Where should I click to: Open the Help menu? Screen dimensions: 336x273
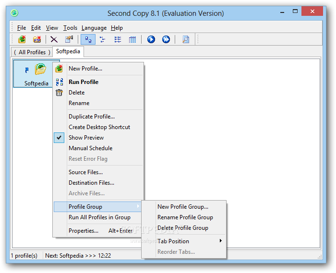pyautogui.click(x=117, y=28)
